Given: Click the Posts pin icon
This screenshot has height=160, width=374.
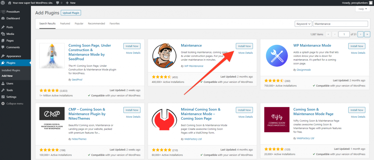Looking at the screenshot, I should 3,27.
